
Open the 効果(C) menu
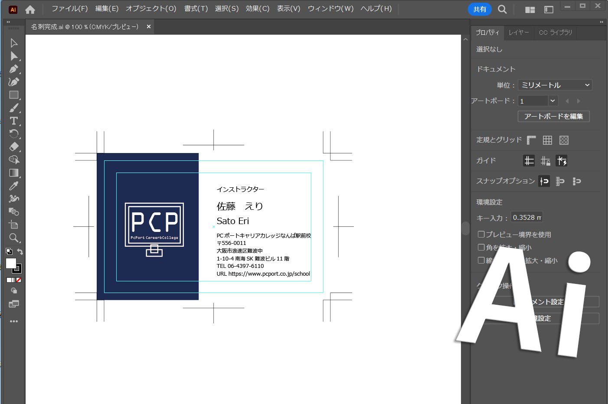[x=258, y=9]
